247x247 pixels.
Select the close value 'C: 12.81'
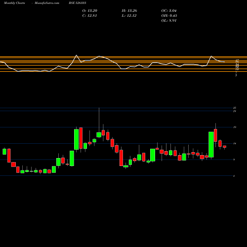89,16
